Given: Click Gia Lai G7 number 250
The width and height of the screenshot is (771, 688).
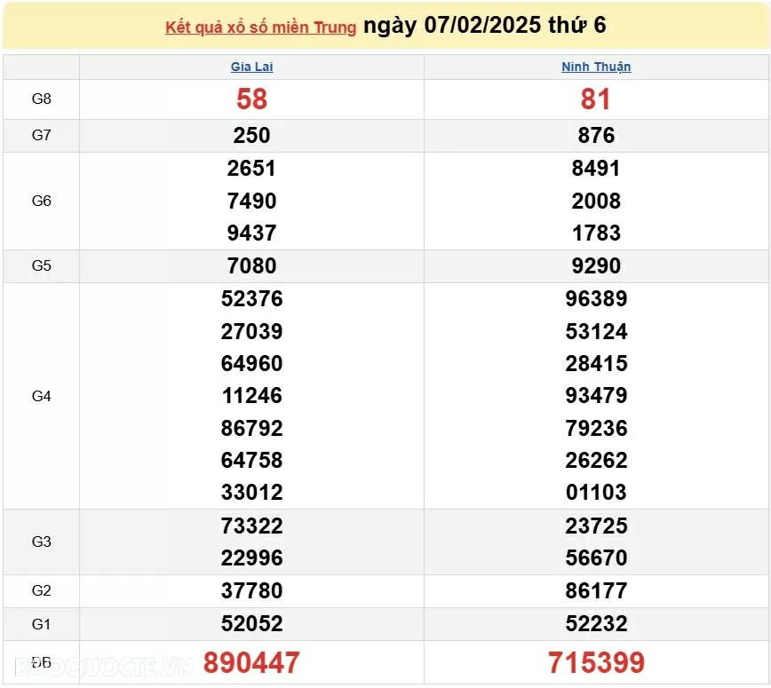Looking at the screenshot, I should 251,136.
